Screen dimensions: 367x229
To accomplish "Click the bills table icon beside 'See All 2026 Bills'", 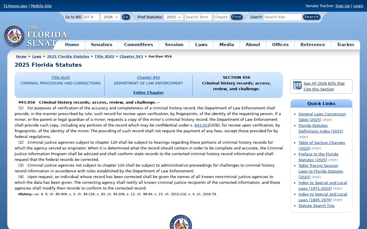I will pos(298,86).
